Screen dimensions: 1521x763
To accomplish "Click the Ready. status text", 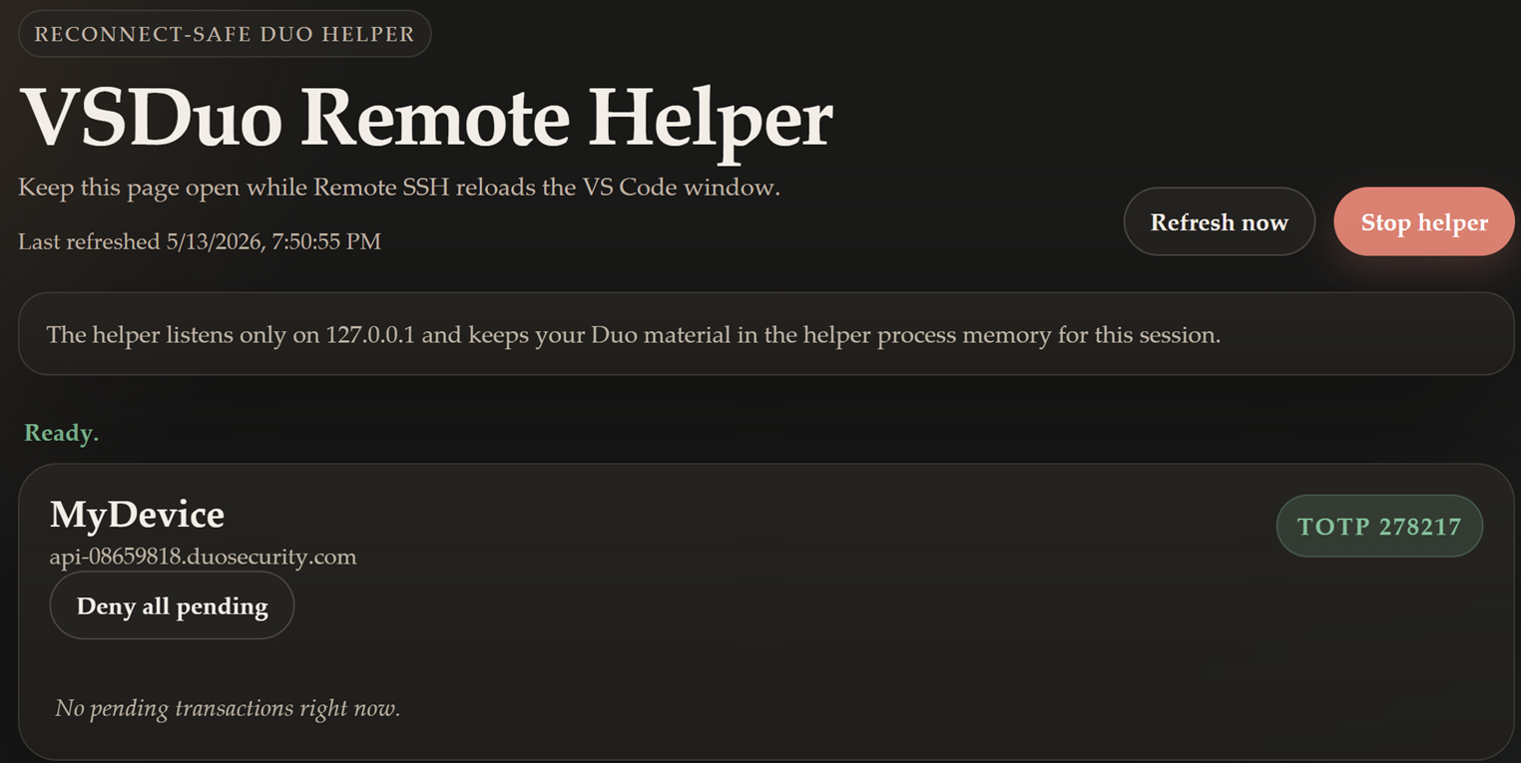I will [x=62, y=433].
